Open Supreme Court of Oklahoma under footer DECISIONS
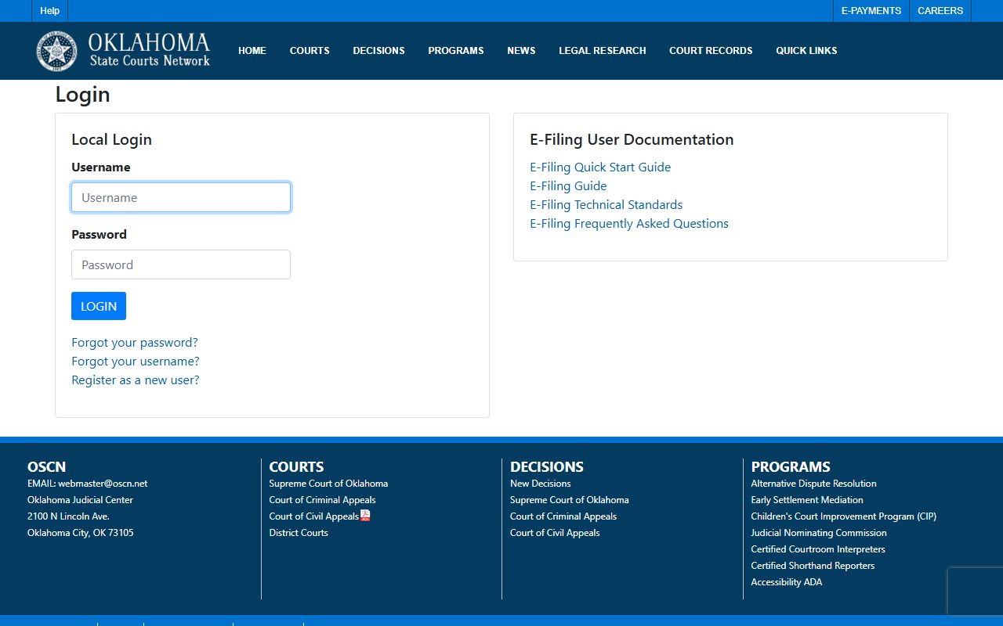Viewport: 1003px width, 626px height. (570, 500)
